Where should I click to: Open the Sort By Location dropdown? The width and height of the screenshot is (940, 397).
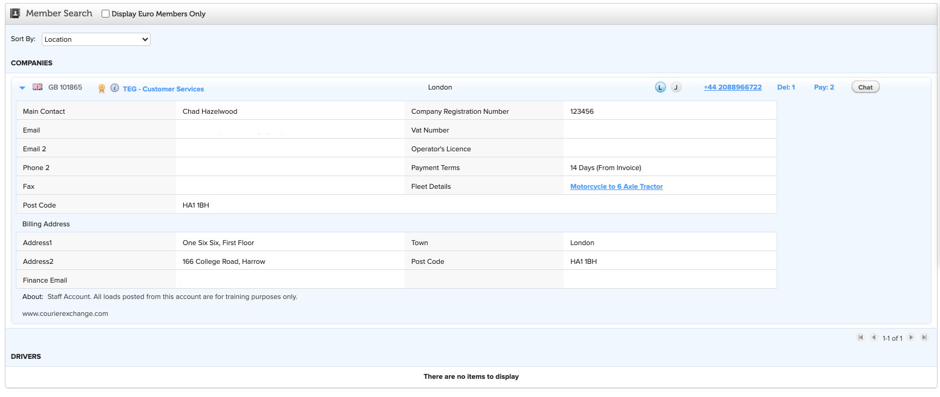(x=96, y=39)
